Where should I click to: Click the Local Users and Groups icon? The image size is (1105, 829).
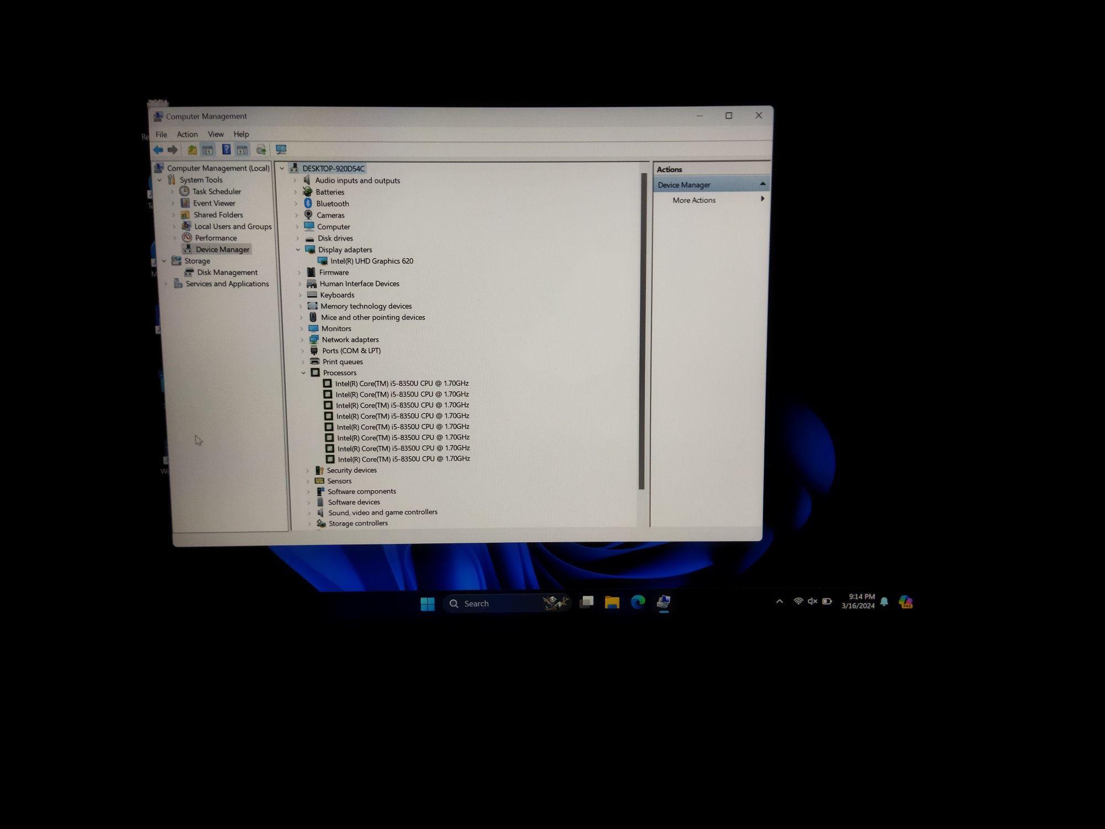coord(186,225)
